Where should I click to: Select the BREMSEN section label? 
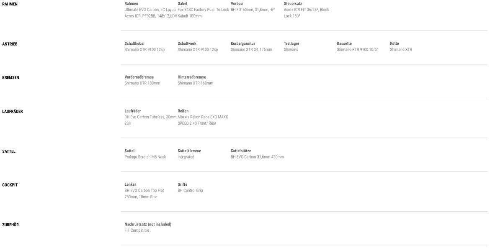click(10, 78)
